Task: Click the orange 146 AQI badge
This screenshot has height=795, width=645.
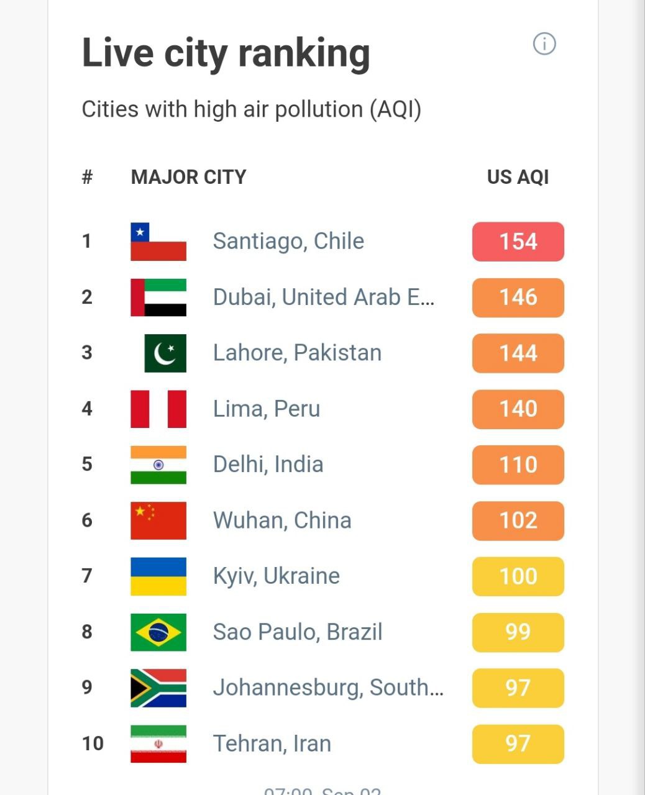Action: click(518, 298)
